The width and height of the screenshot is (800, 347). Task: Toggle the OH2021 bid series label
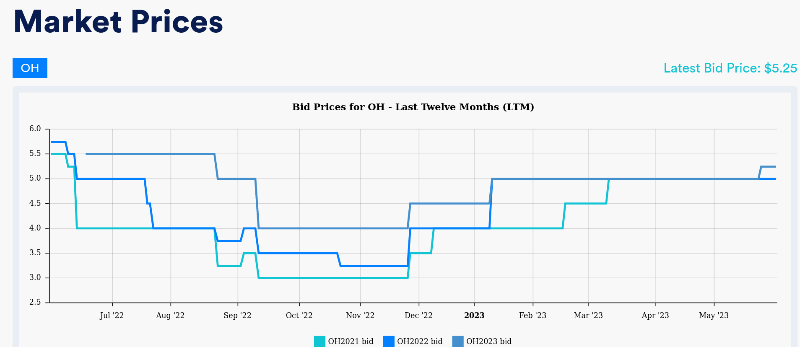(351, 341)
